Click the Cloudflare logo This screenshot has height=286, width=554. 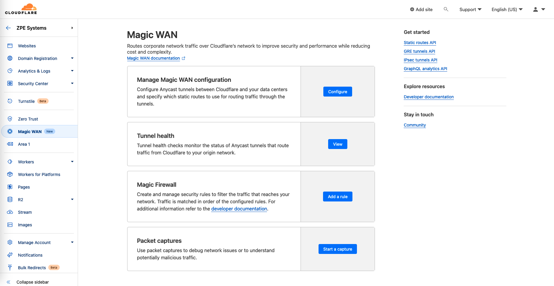coord(21,9)
